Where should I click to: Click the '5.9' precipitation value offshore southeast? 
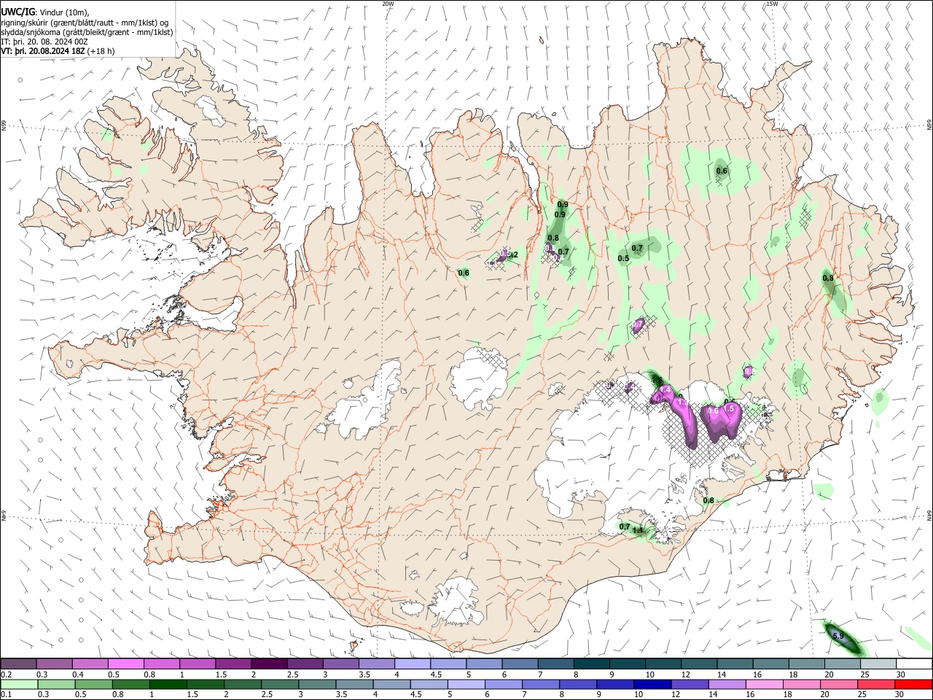[x=838, y=637]
